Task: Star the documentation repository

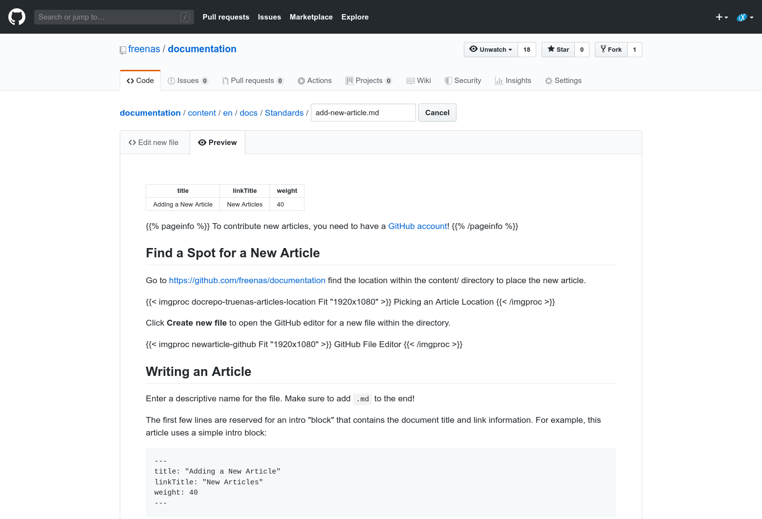Action: (x=558, y=49)
